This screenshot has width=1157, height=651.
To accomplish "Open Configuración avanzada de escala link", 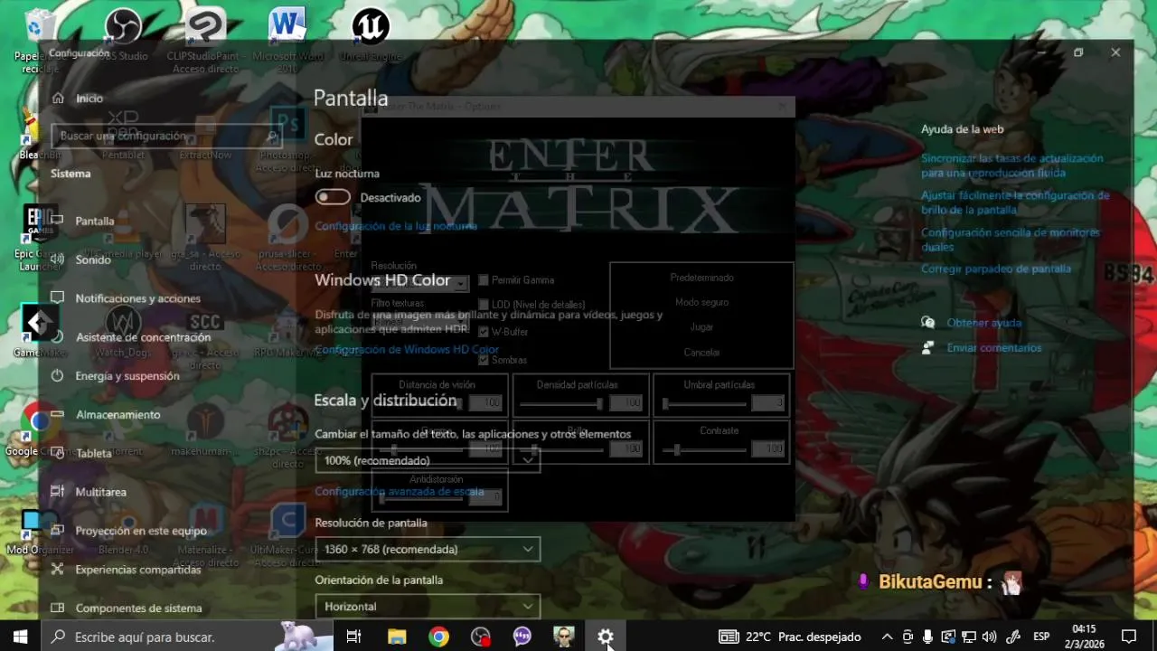I will [x=399, y=492].
